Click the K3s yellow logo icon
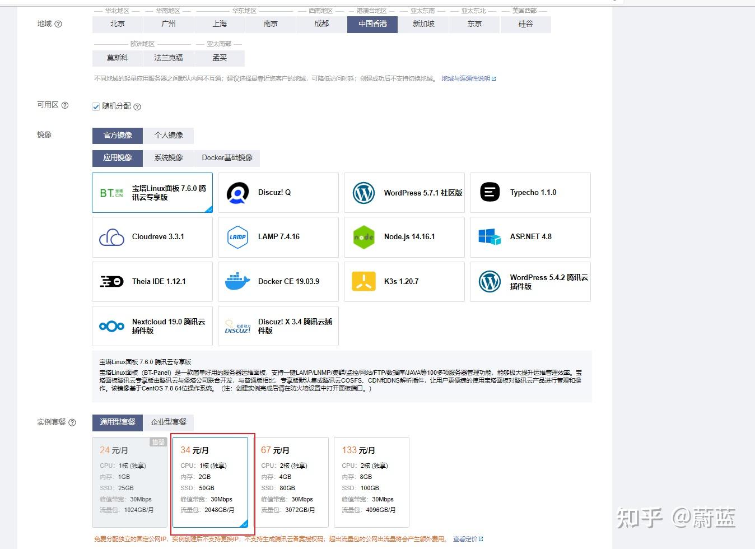 363,281
